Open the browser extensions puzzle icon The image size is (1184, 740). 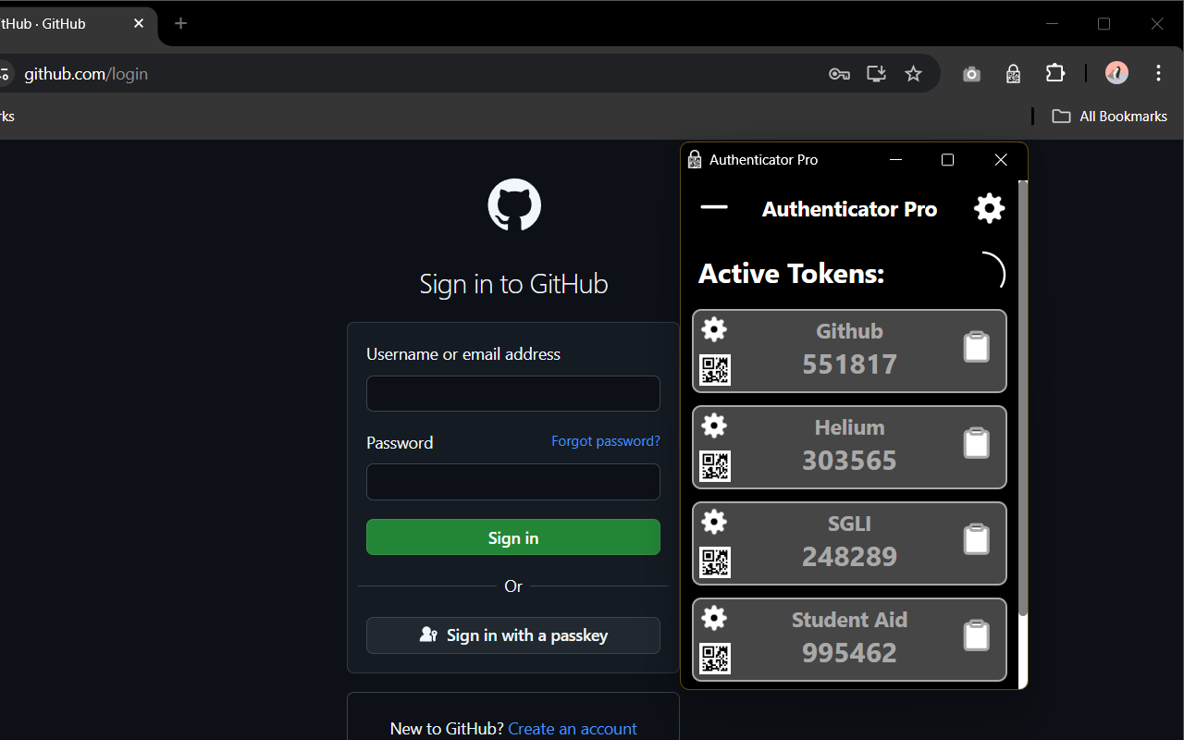(1054, 73)
